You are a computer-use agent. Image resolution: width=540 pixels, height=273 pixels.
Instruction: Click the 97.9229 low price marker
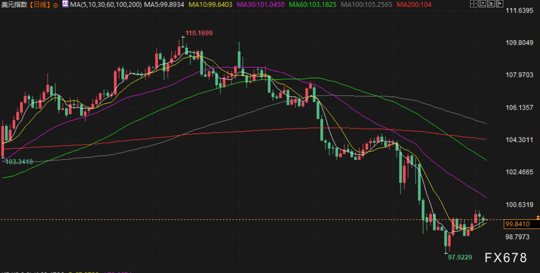click(460, 257)
